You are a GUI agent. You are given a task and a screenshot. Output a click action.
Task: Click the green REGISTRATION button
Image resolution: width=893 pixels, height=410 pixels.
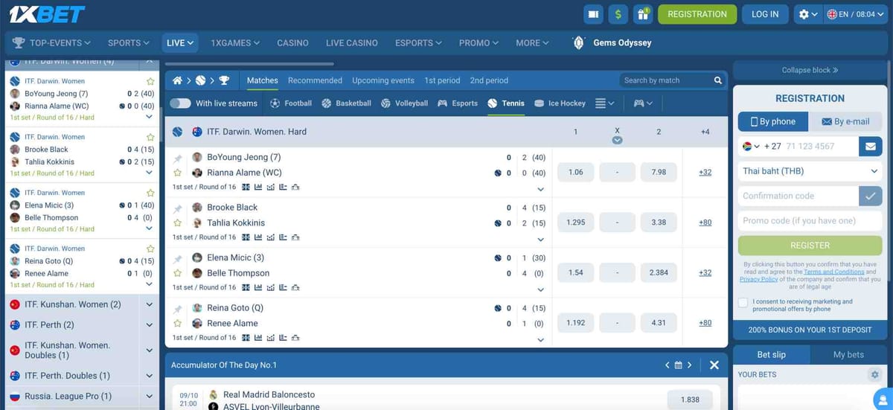tap(697, 14)
